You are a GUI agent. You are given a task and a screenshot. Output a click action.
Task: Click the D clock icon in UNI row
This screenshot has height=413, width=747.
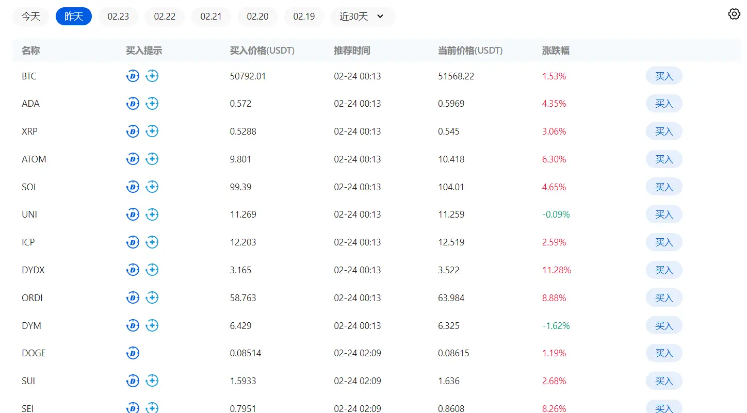click(x=133, y=214)
